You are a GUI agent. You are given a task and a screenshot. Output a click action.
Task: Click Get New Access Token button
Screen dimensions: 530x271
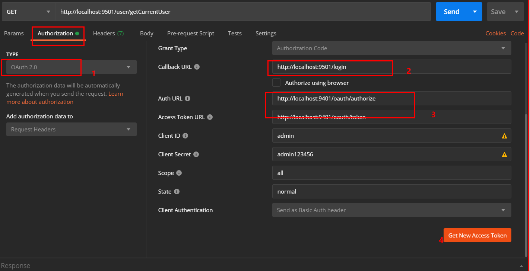[x=477, y=235]
